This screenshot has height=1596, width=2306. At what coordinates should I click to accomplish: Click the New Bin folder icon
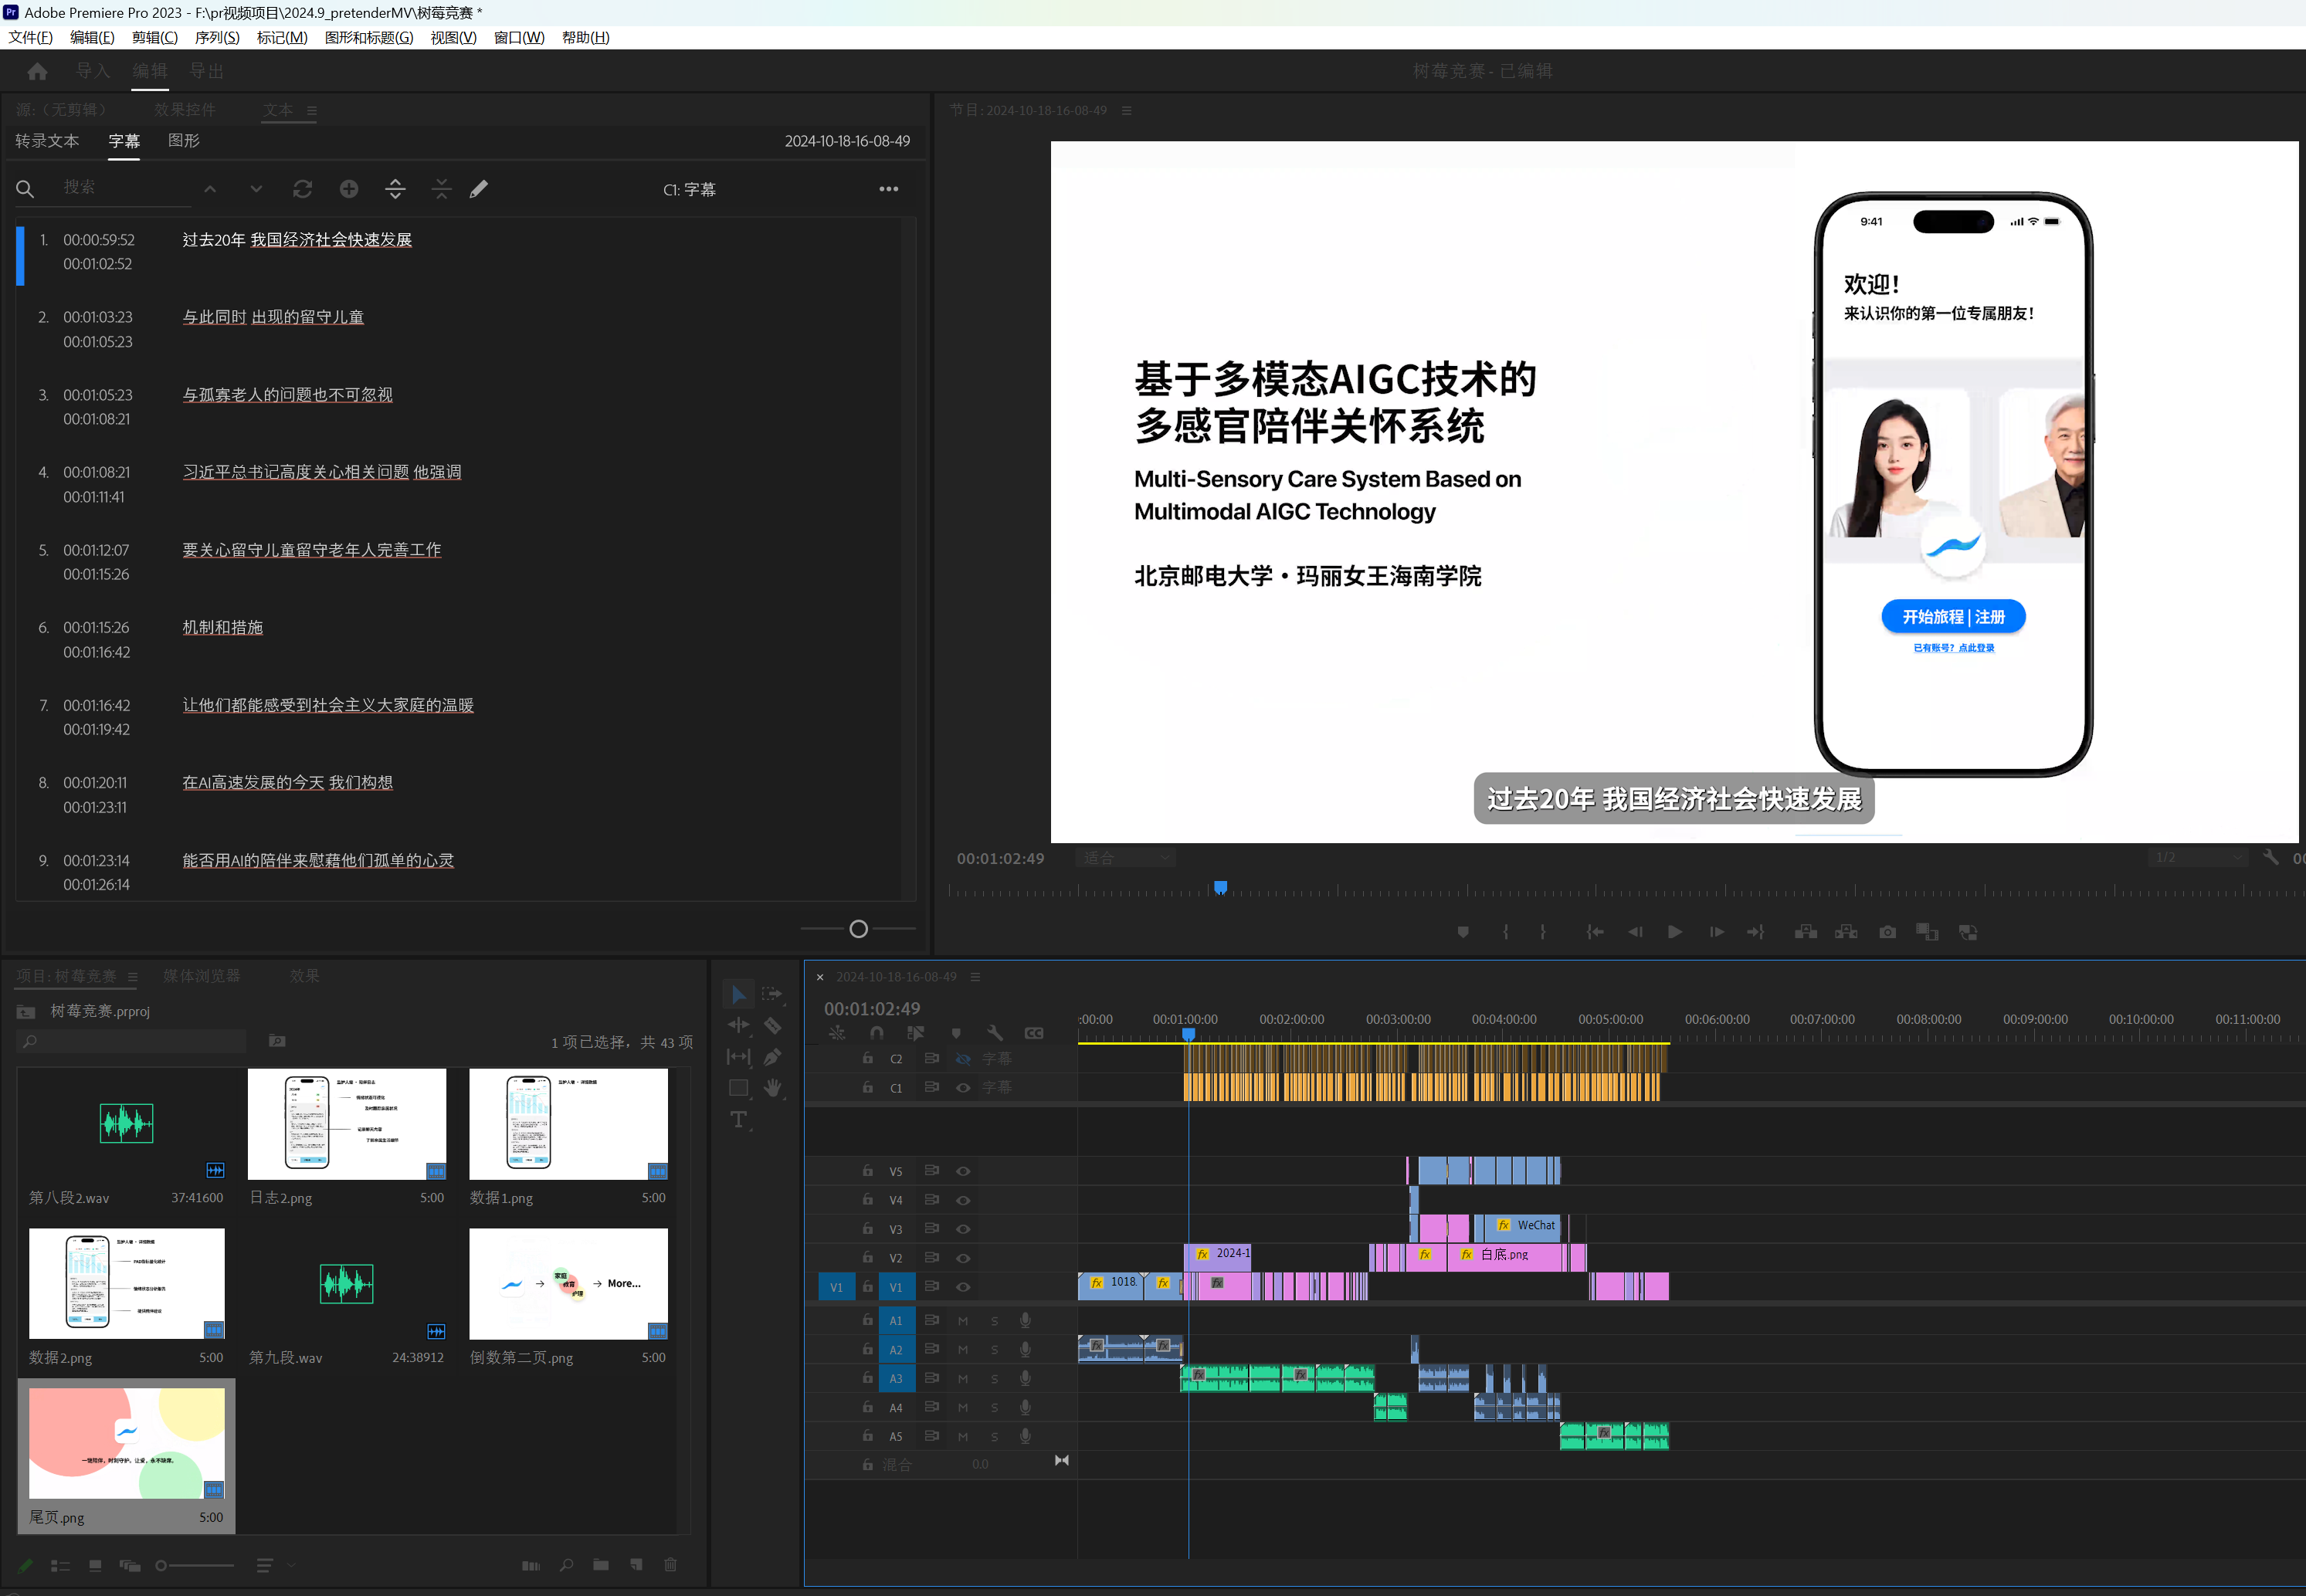(601, 1565)
